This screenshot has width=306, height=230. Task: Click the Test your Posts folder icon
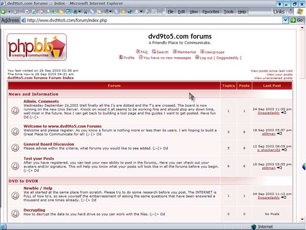coord(15,166)
